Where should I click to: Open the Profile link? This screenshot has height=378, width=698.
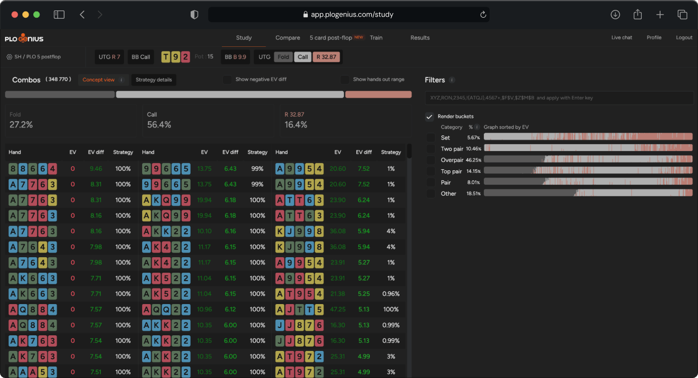pyautogui.click(x=654, y=37)
